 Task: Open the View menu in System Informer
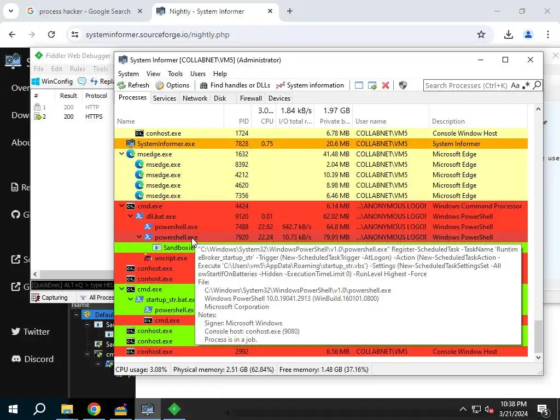point(153,74)
